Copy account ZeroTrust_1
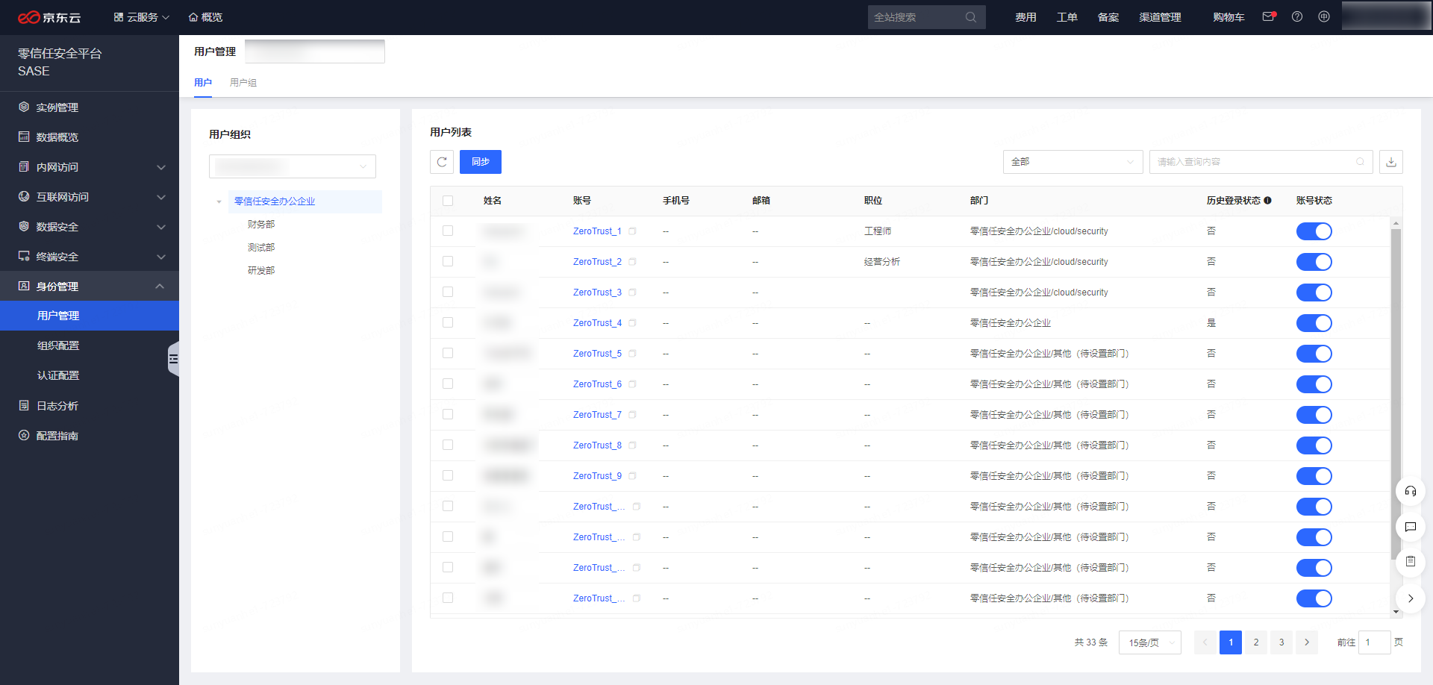 click(632, 231)
